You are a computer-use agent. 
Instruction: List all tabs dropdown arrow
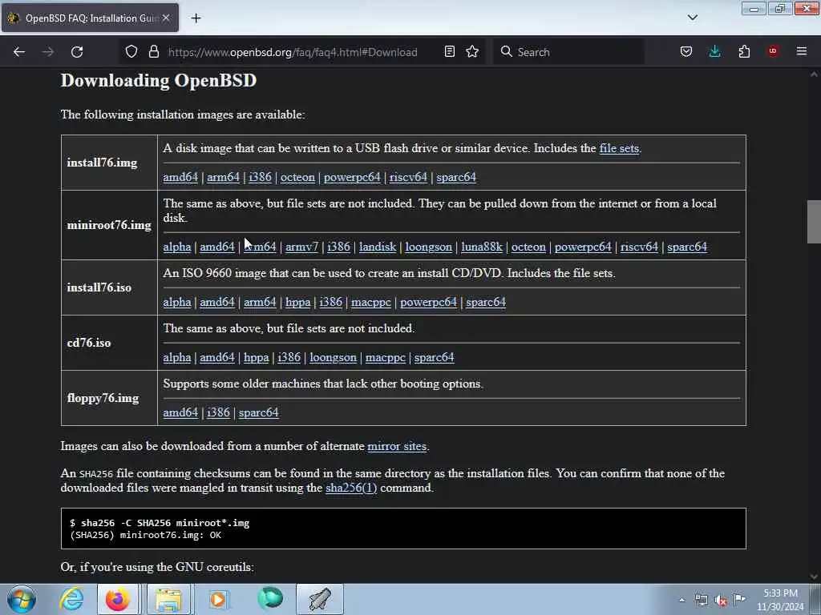pos(693,18)
